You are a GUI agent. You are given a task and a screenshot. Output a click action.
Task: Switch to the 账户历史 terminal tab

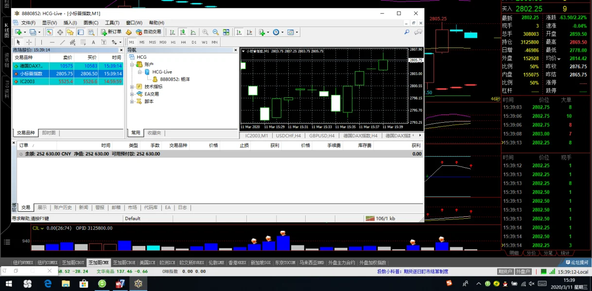pyautogui.click(x=63, y=208)
